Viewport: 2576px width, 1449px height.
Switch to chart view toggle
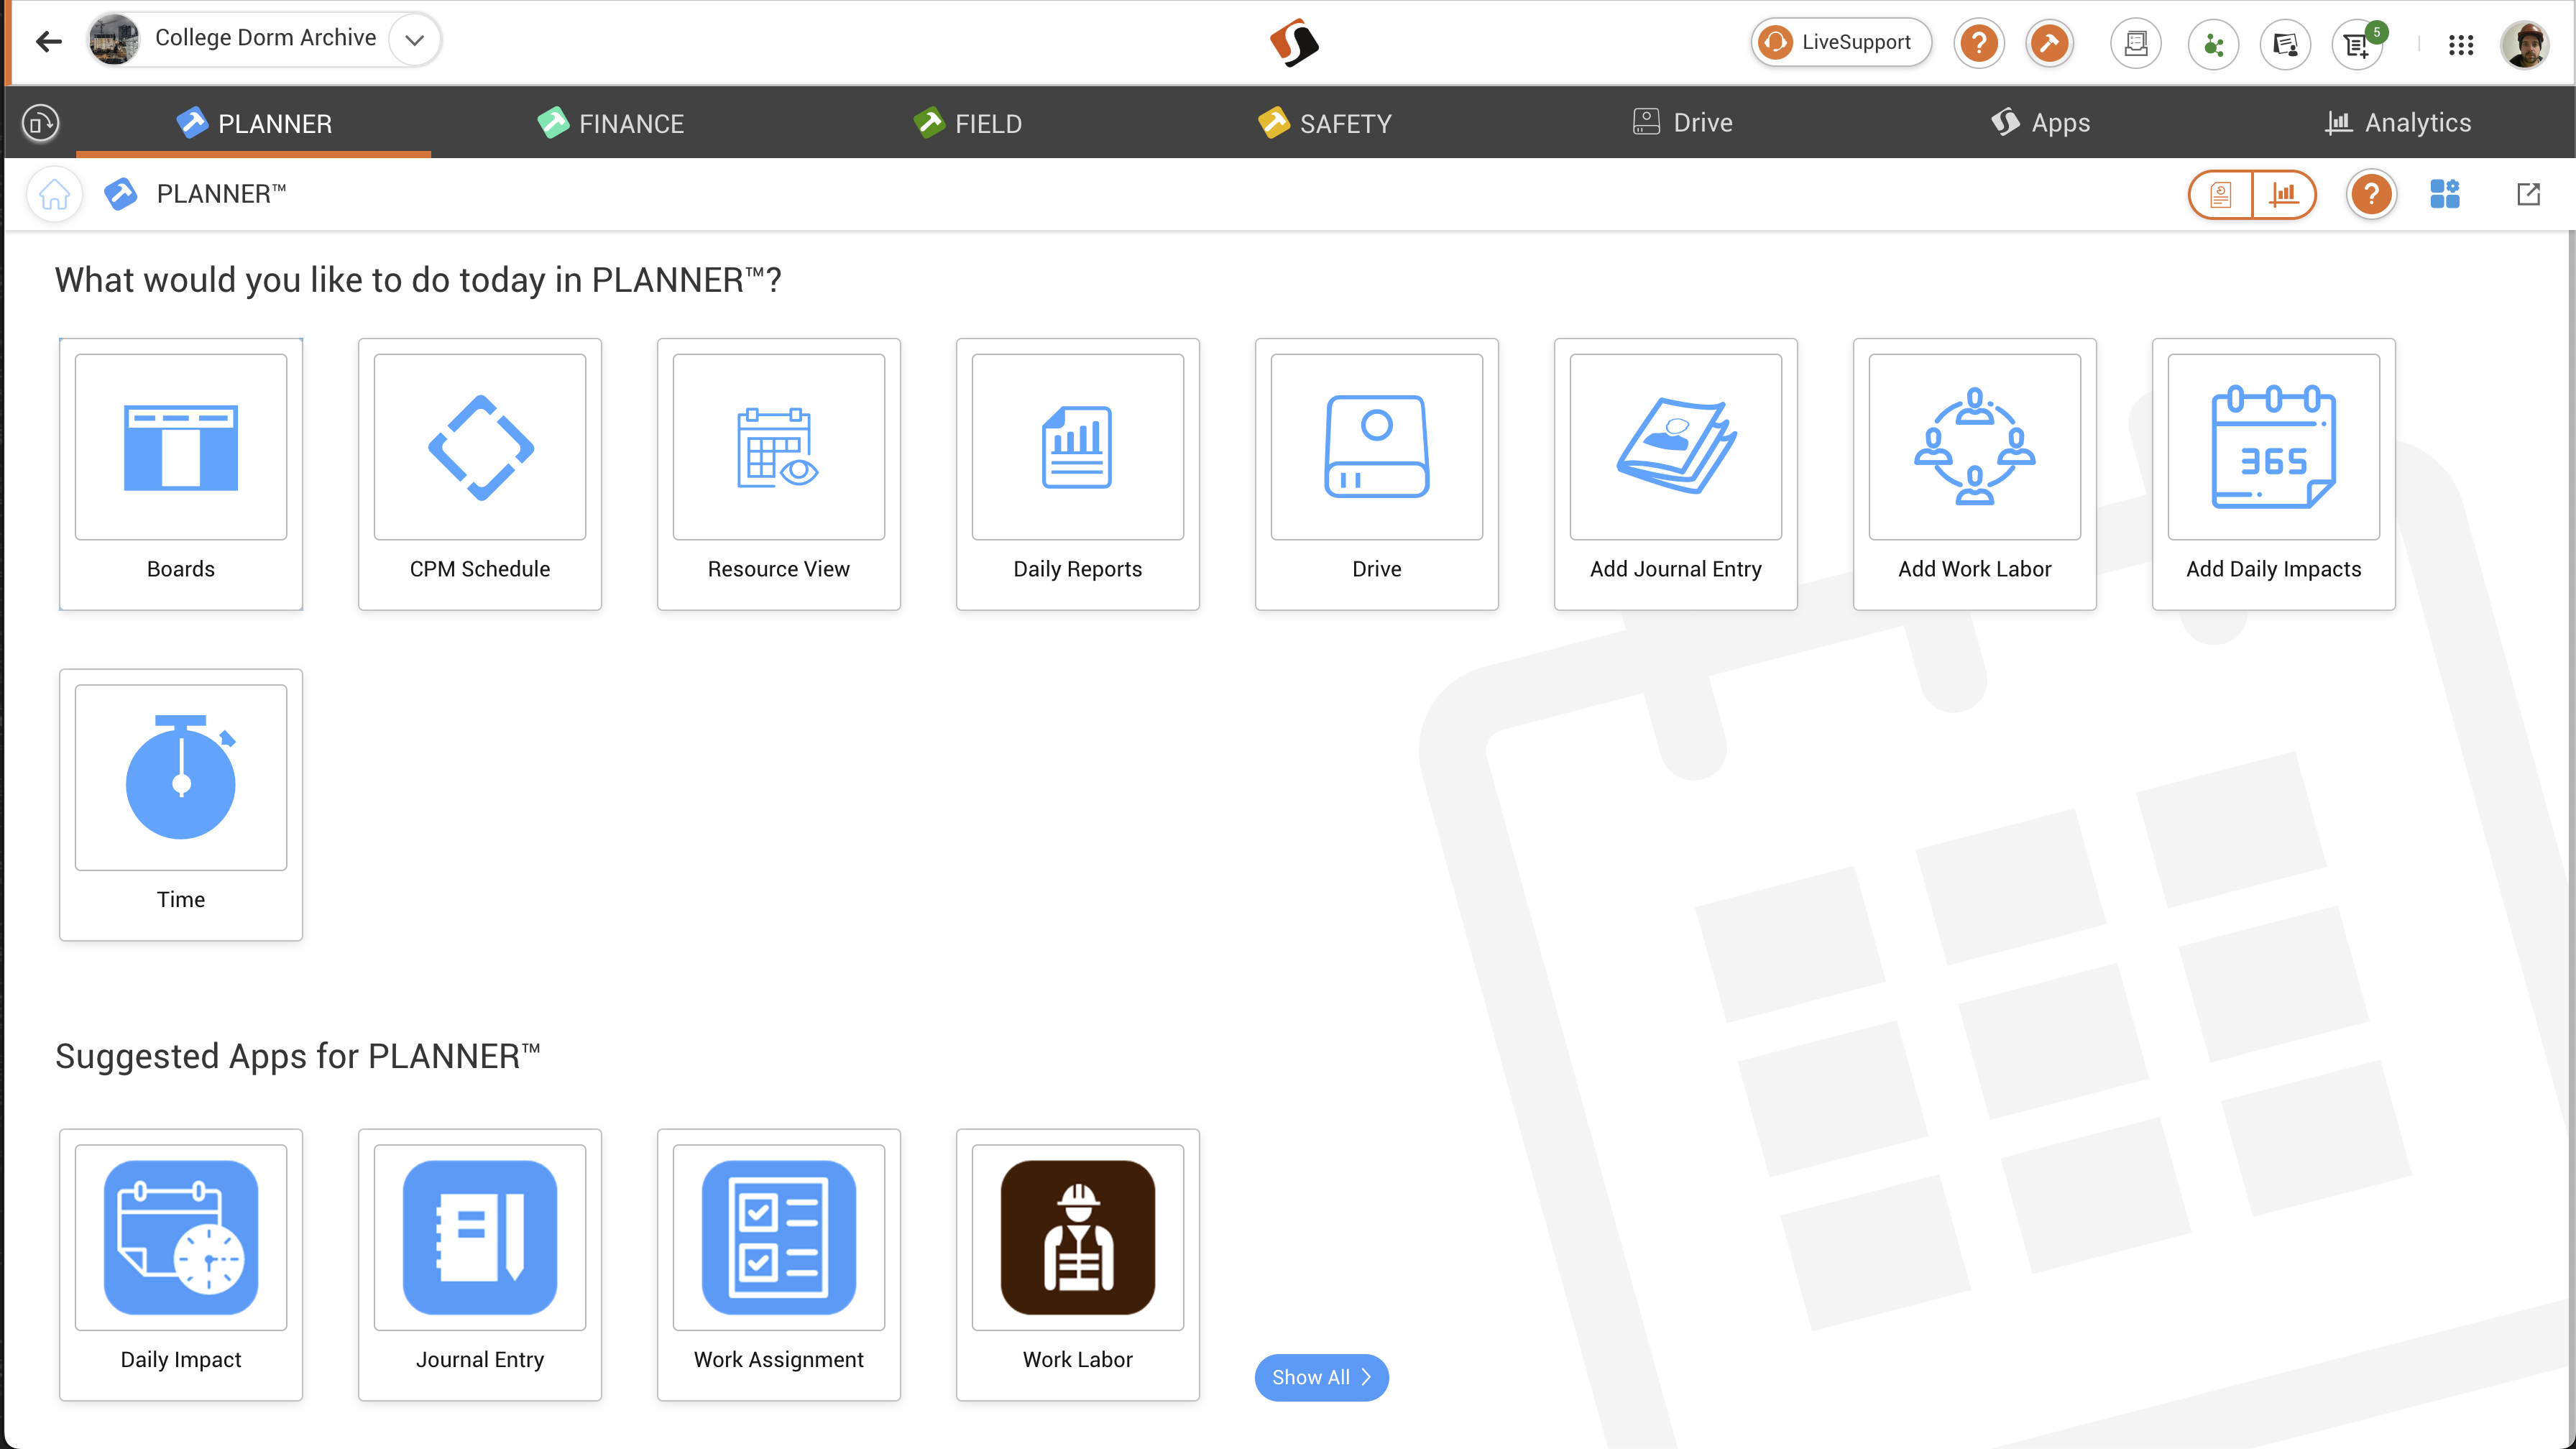[2284, 194]
